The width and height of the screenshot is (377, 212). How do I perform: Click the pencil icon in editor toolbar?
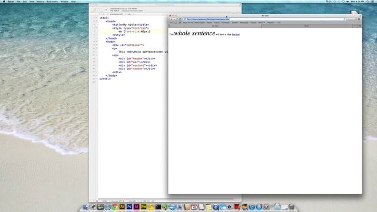click(94, 10)
